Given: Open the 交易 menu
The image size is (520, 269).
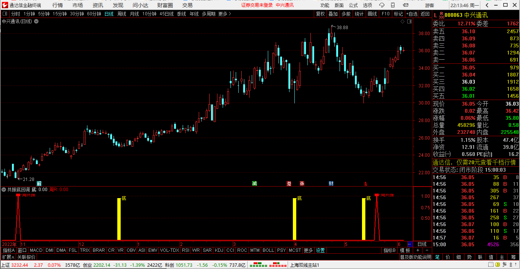Looking at the screenshot, I should pyautogui.click(x=188, y=5).
